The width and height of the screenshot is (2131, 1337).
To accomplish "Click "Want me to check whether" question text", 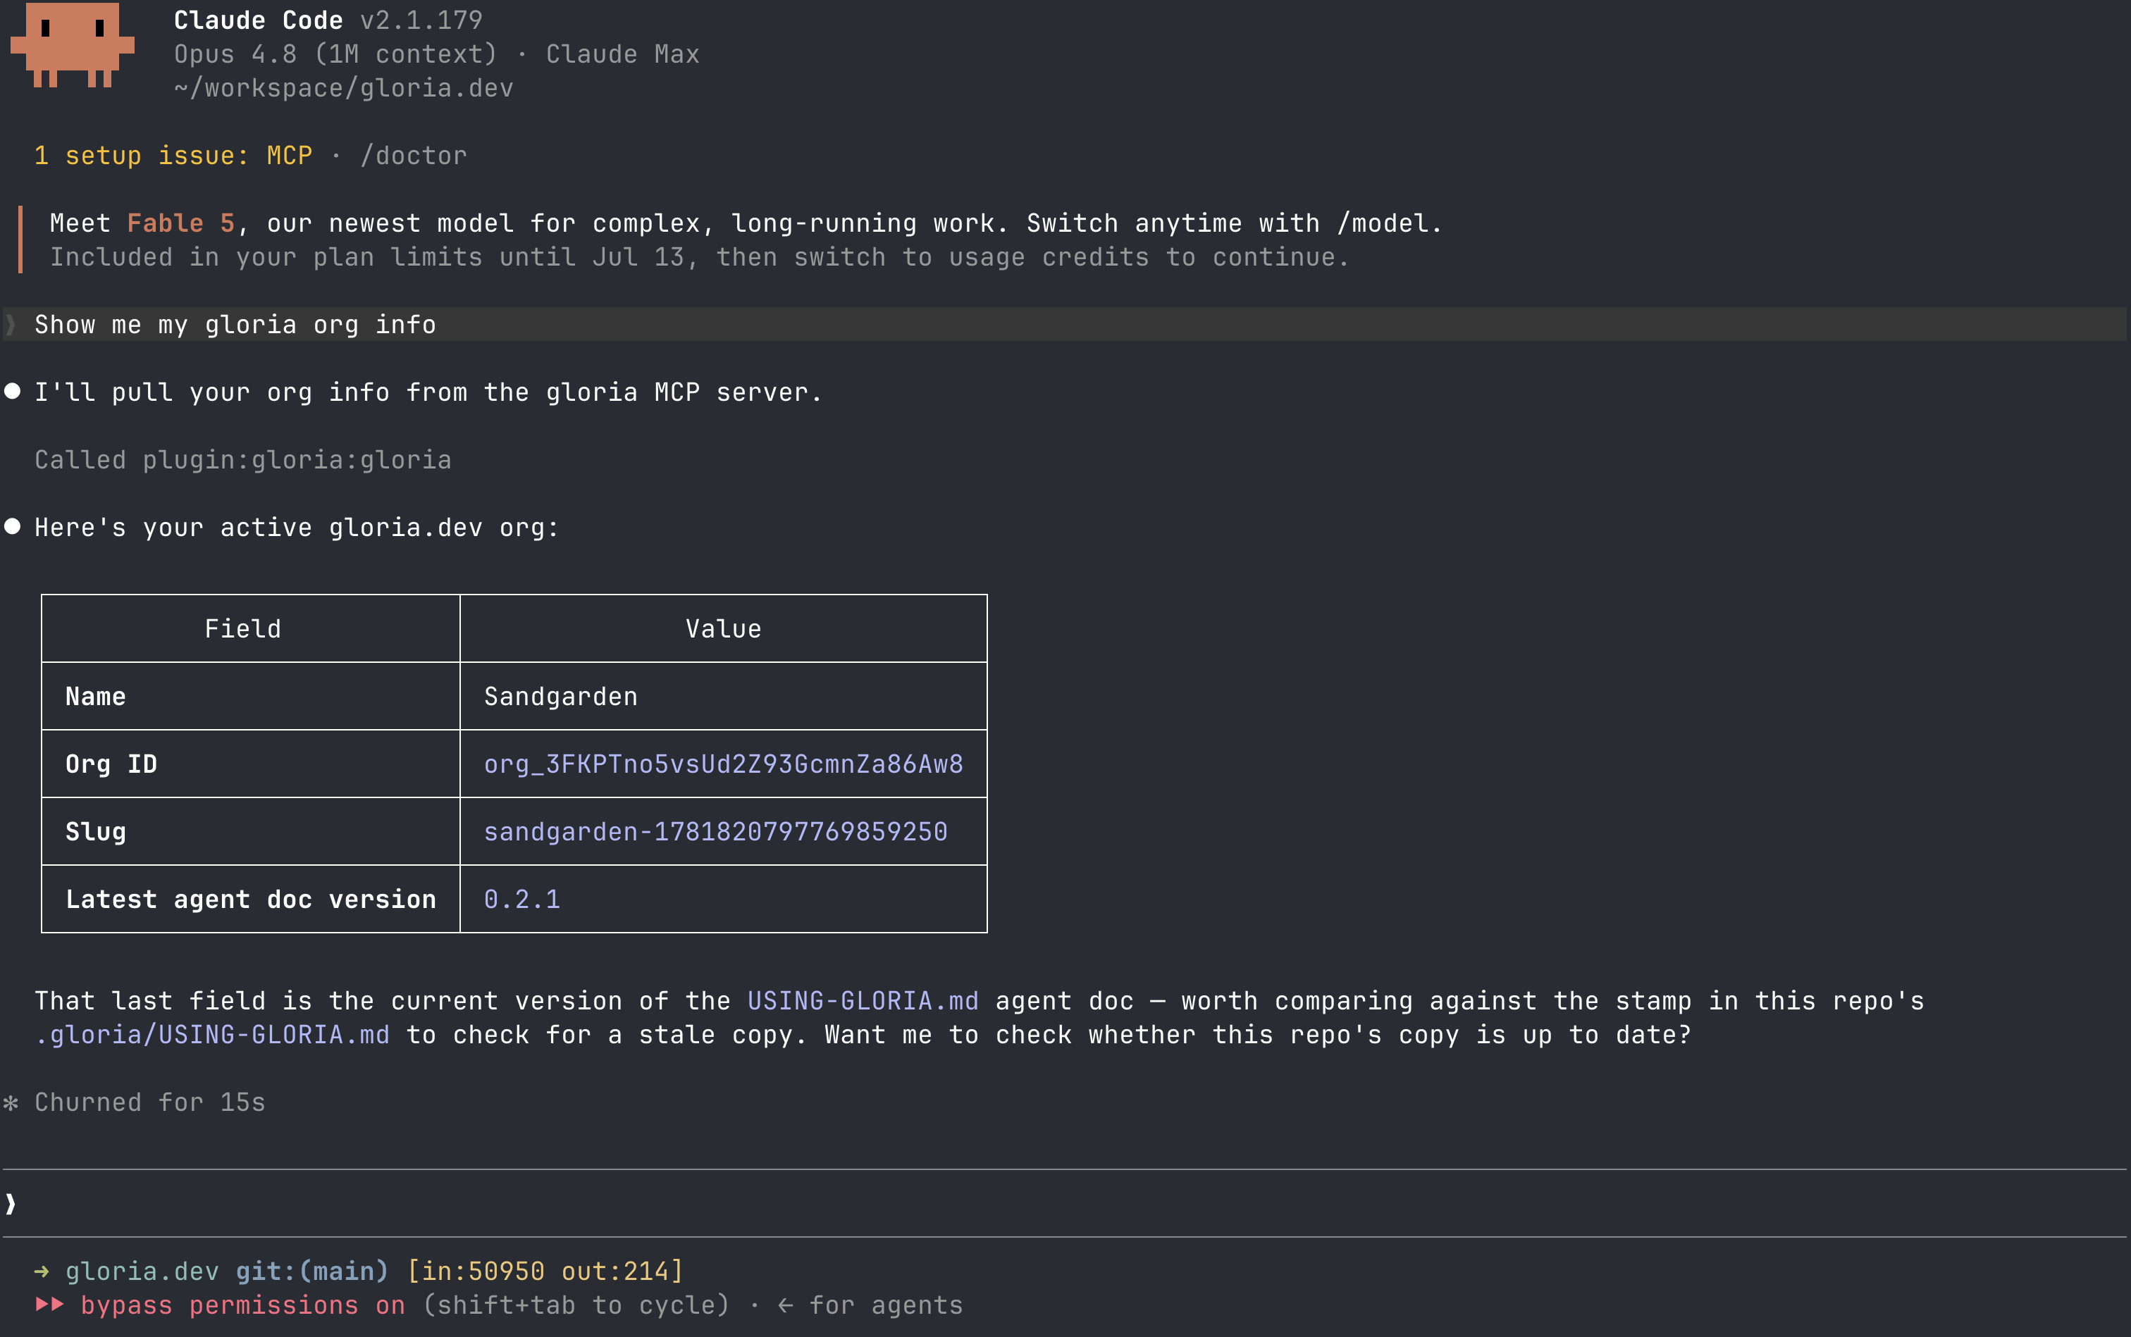I will pos(1257,1035).
